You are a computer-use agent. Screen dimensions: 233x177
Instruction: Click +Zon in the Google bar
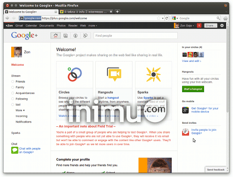coord(9,26)
